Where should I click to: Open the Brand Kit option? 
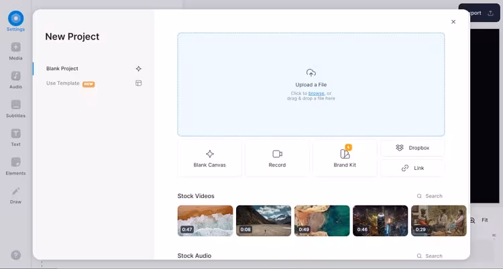[345, 158]
